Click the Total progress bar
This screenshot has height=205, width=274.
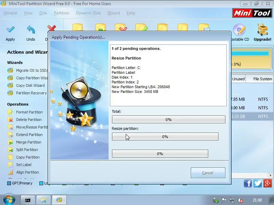click(x=169, y=120)
